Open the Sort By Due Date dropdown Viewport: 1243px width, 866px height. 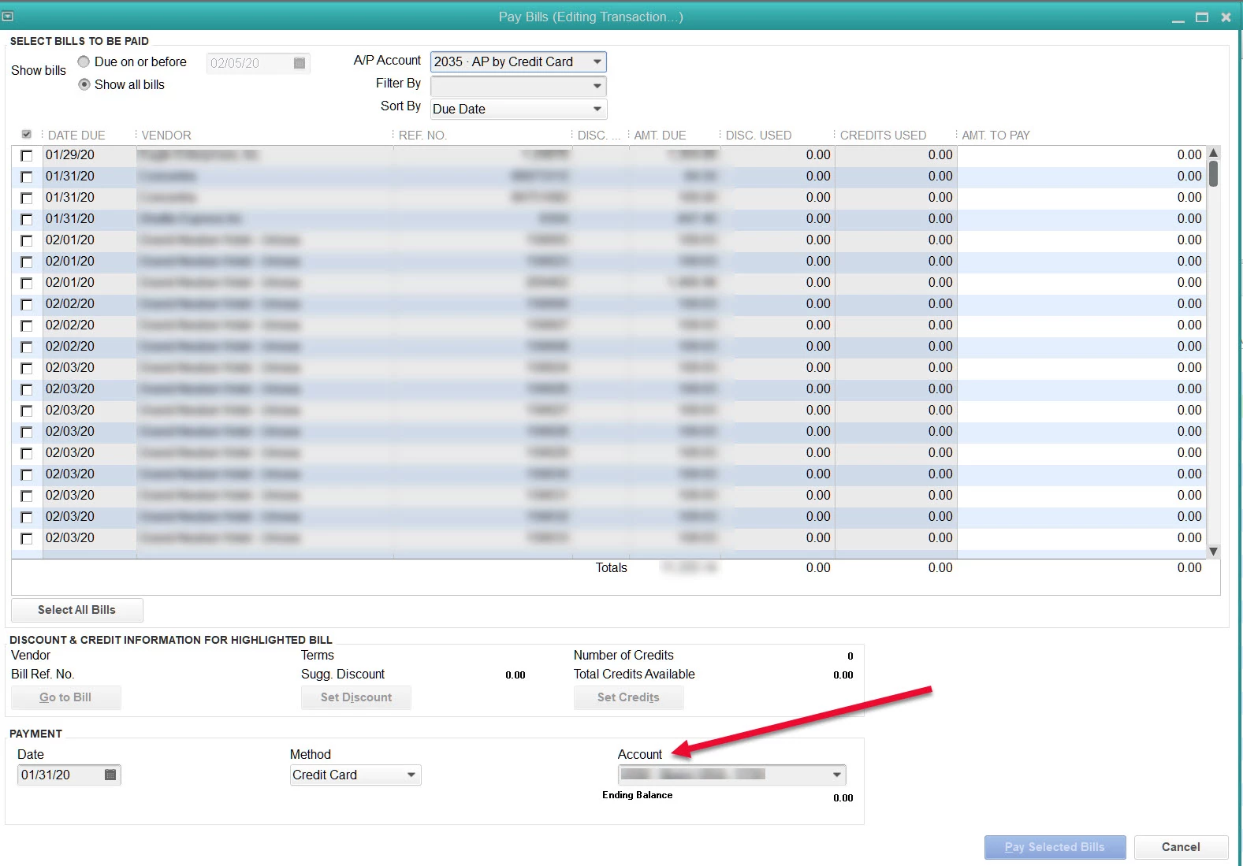pos(597,109)
